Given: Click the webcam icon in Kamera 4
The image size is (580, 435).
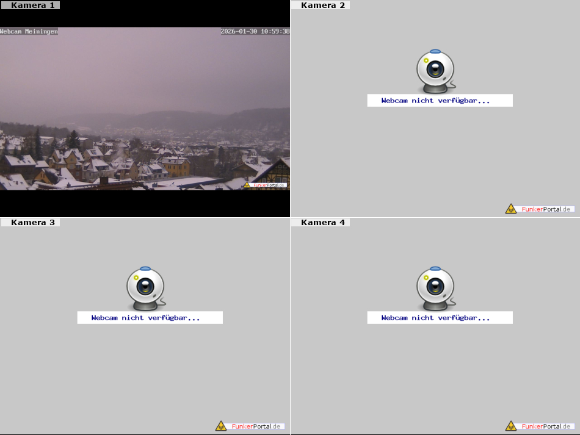Looking at the screenshot, I should (x=435, y=288).
